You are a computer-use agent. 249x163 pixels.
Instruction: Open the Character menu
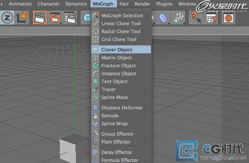[49, 4]
